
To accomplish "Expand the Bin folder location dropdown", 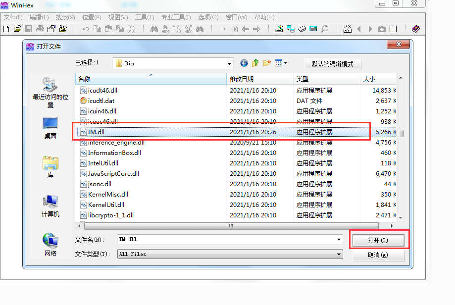I will pyautogui.click(x=229, y=63).
